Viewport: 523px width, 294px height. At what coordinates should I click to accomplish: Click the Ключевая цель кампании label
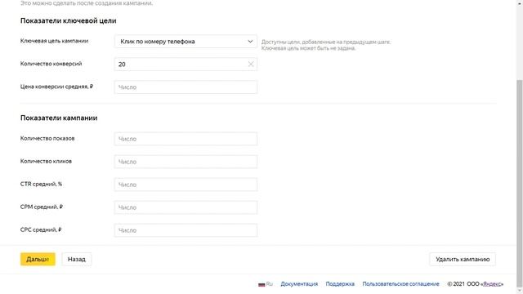point(55,41)
